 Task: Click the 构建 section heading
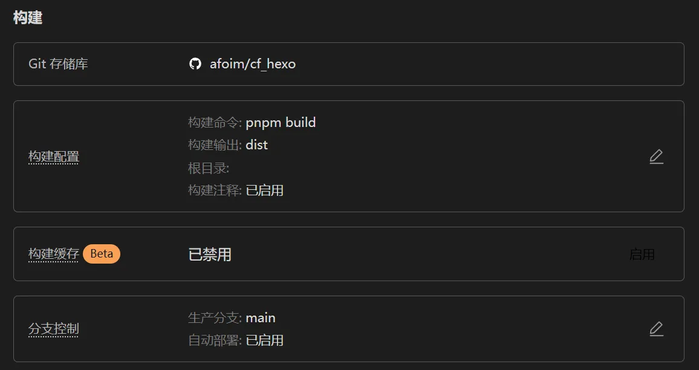click(x=28, y=18)
